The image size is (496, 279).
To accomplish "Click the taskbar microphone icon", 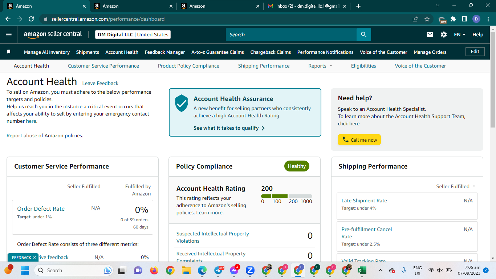I will [404, 270].
